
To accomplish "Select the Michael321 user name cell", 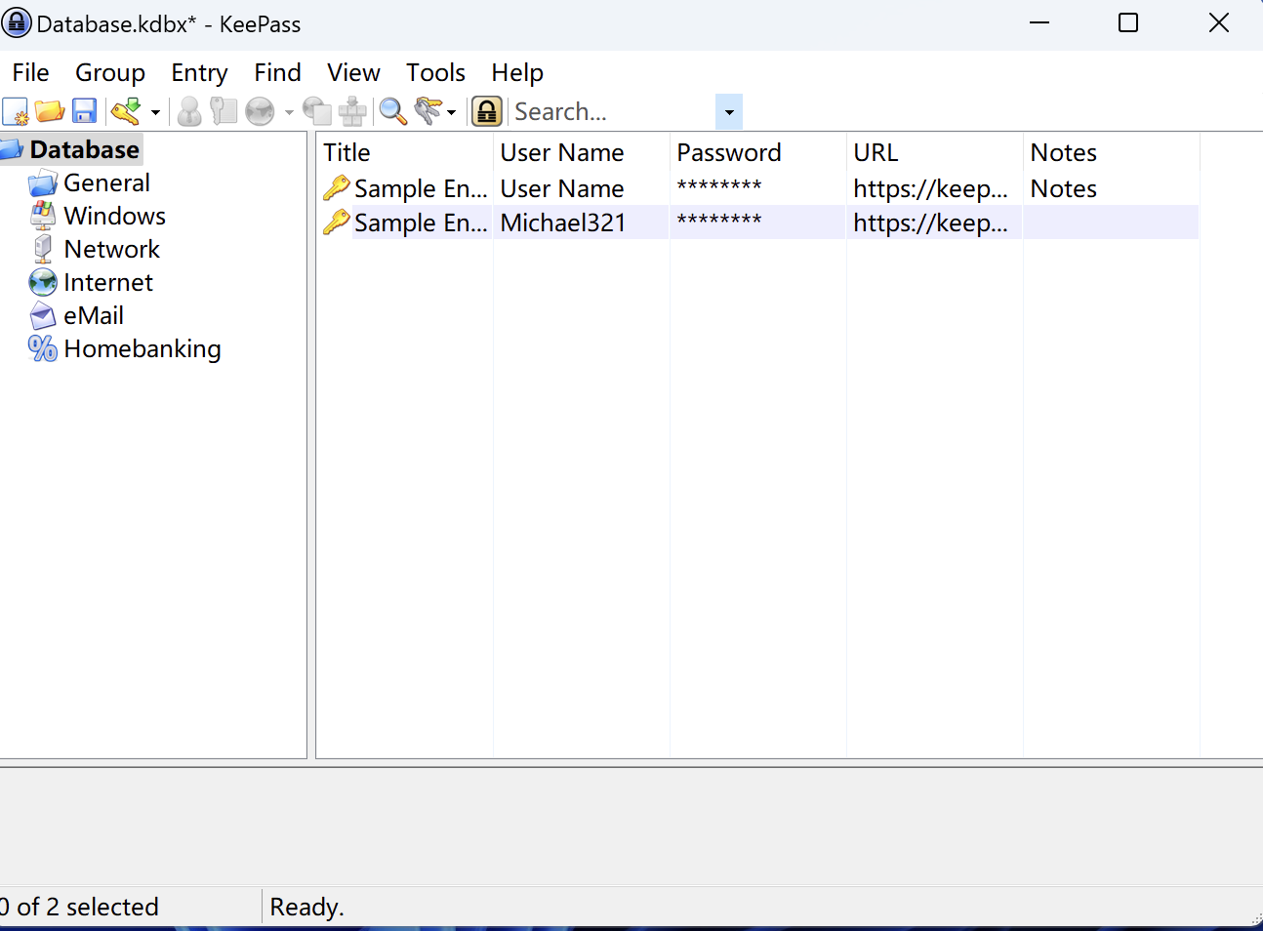I will point(563,223).
